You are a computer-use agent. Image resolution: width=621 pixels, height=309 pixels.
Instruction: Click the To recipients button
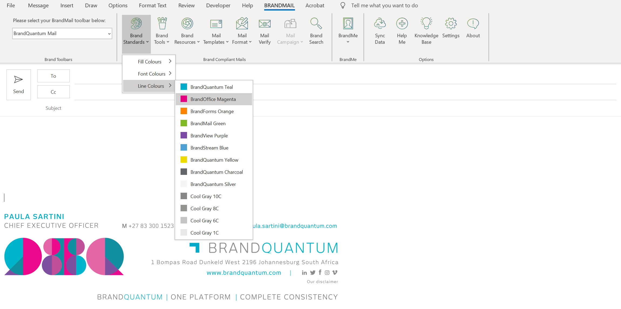[x=53, y=76]
